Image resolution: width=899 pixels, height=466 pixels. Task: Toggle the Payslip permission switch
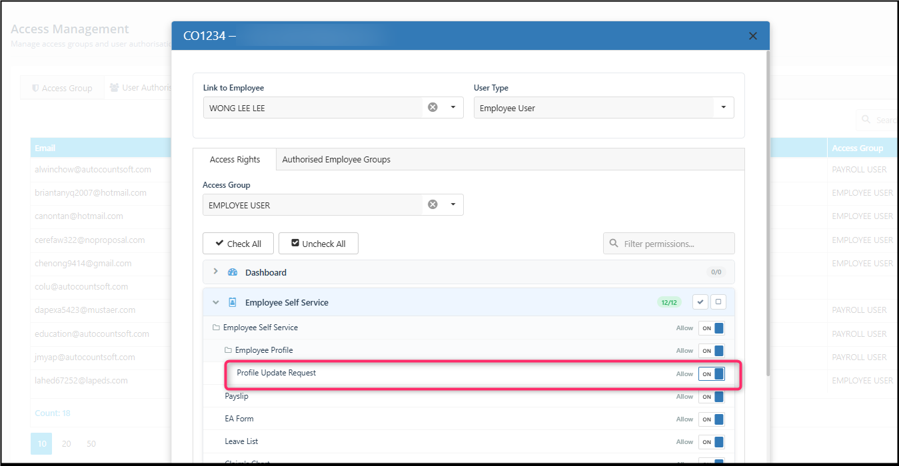pos(711,397)
